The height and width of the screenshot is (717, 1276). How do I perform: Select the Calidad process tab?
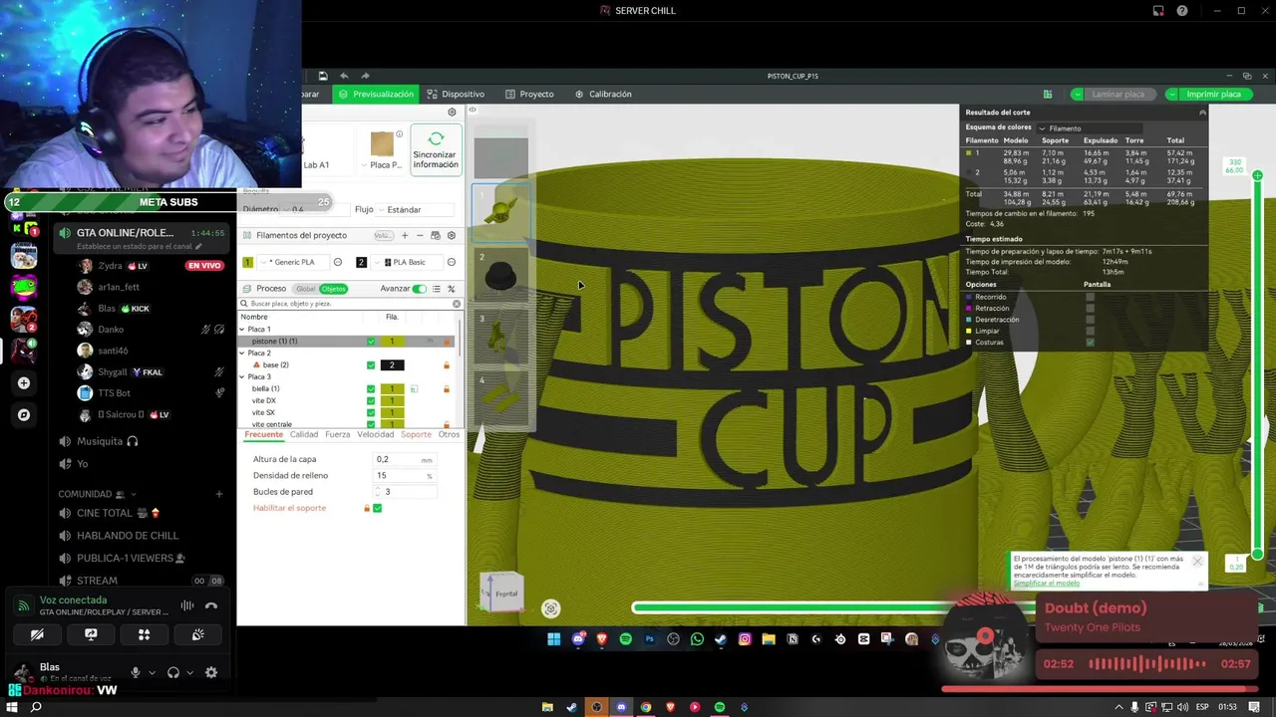(x=304, y=434)
